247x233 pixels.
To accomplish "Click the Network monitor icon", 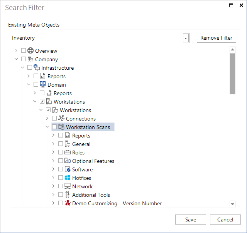I will pos(68,186).
